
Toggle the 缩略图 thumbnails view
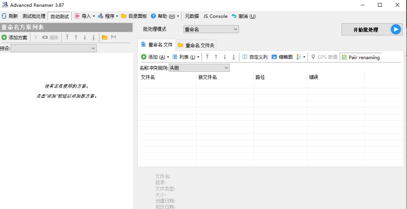(x=282, y=57)
